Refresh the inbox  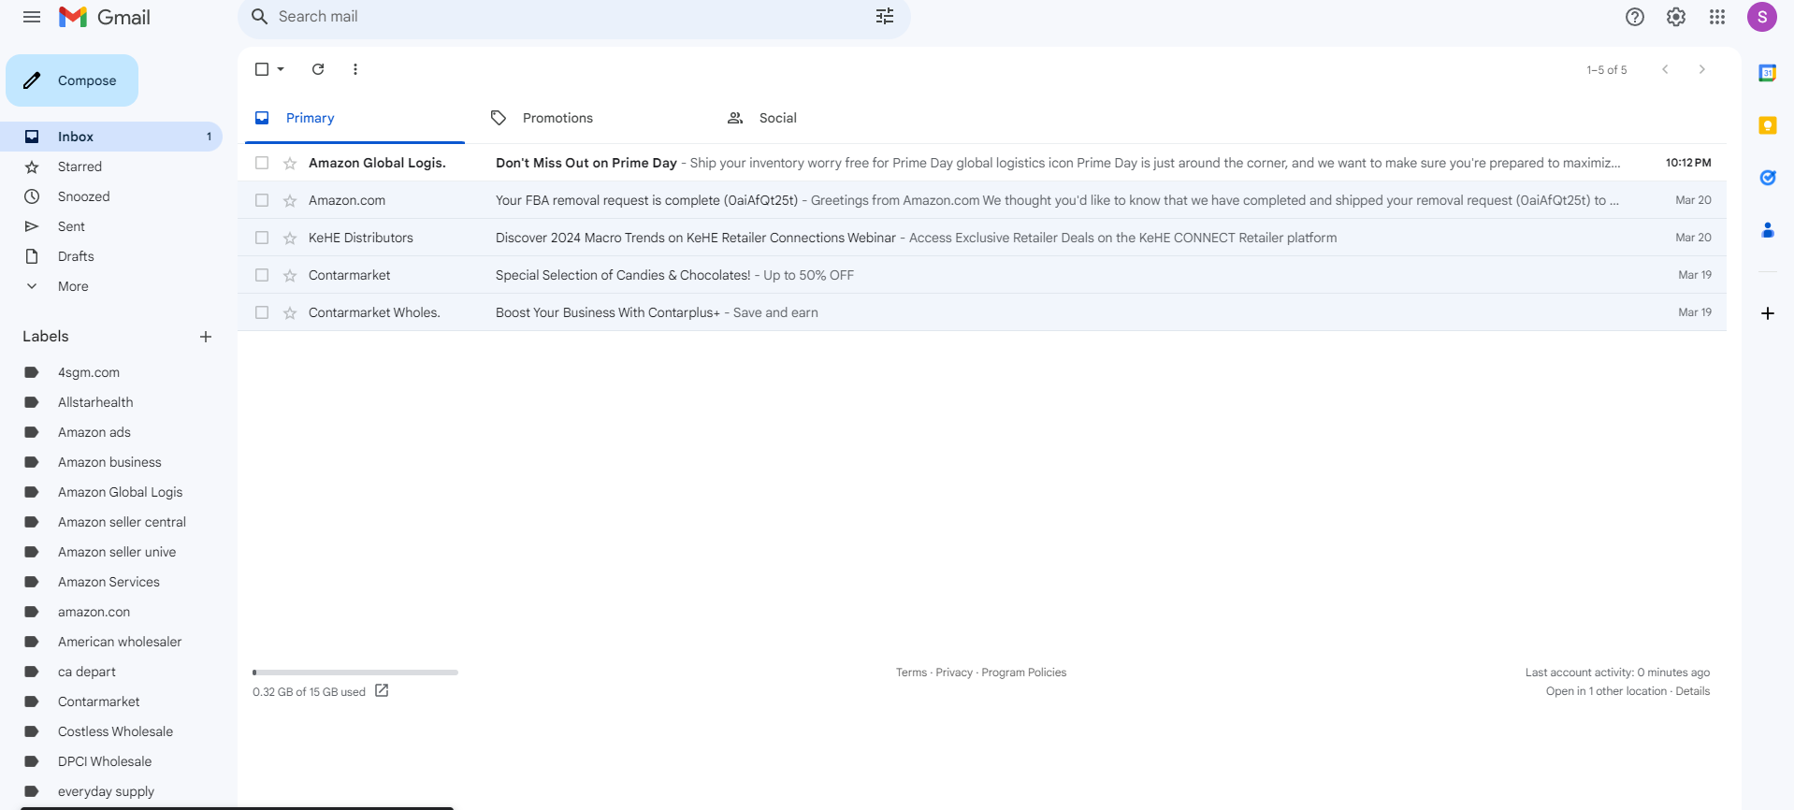318,69
